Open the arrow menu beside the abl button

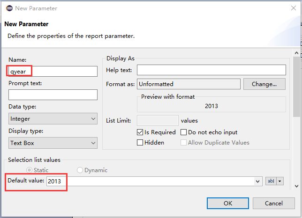(x=280, y=181)
